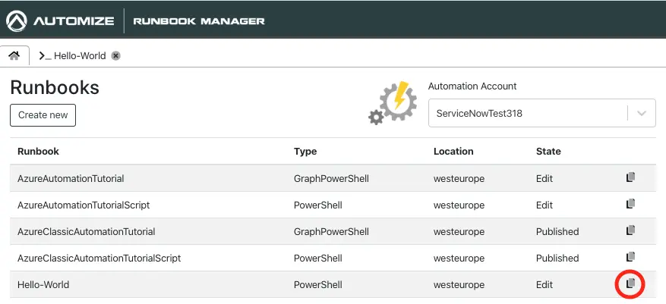The height and width of the screenshot is (304, 666).
Task: Sort by the Runbook column header
Action: coord(38,152)
